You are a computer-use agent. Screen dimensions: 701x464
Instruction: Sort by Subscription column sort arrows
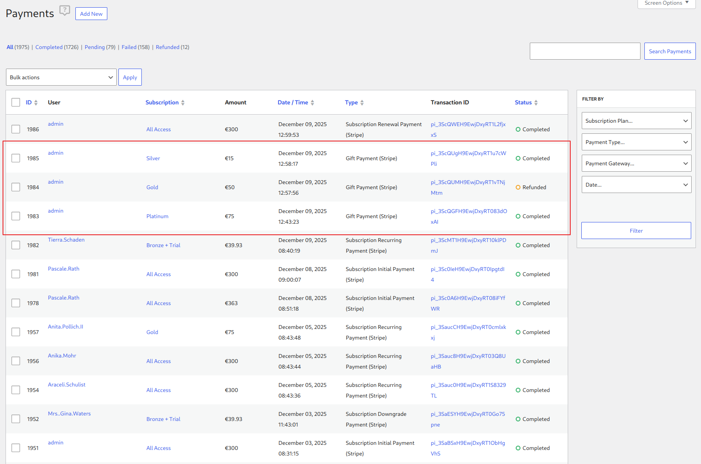[183, 103]
